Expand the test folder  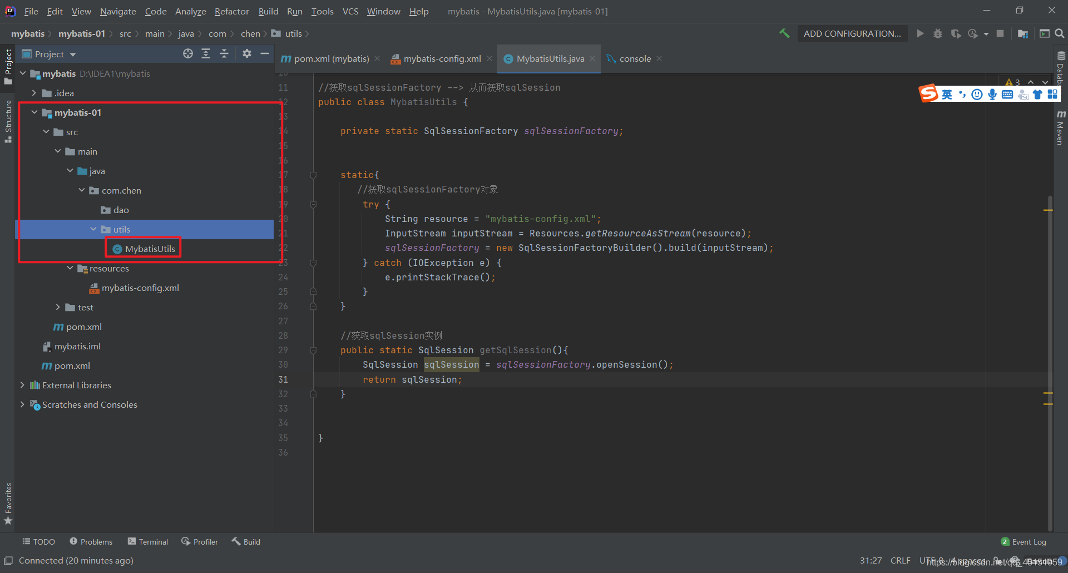coord(58,307)
